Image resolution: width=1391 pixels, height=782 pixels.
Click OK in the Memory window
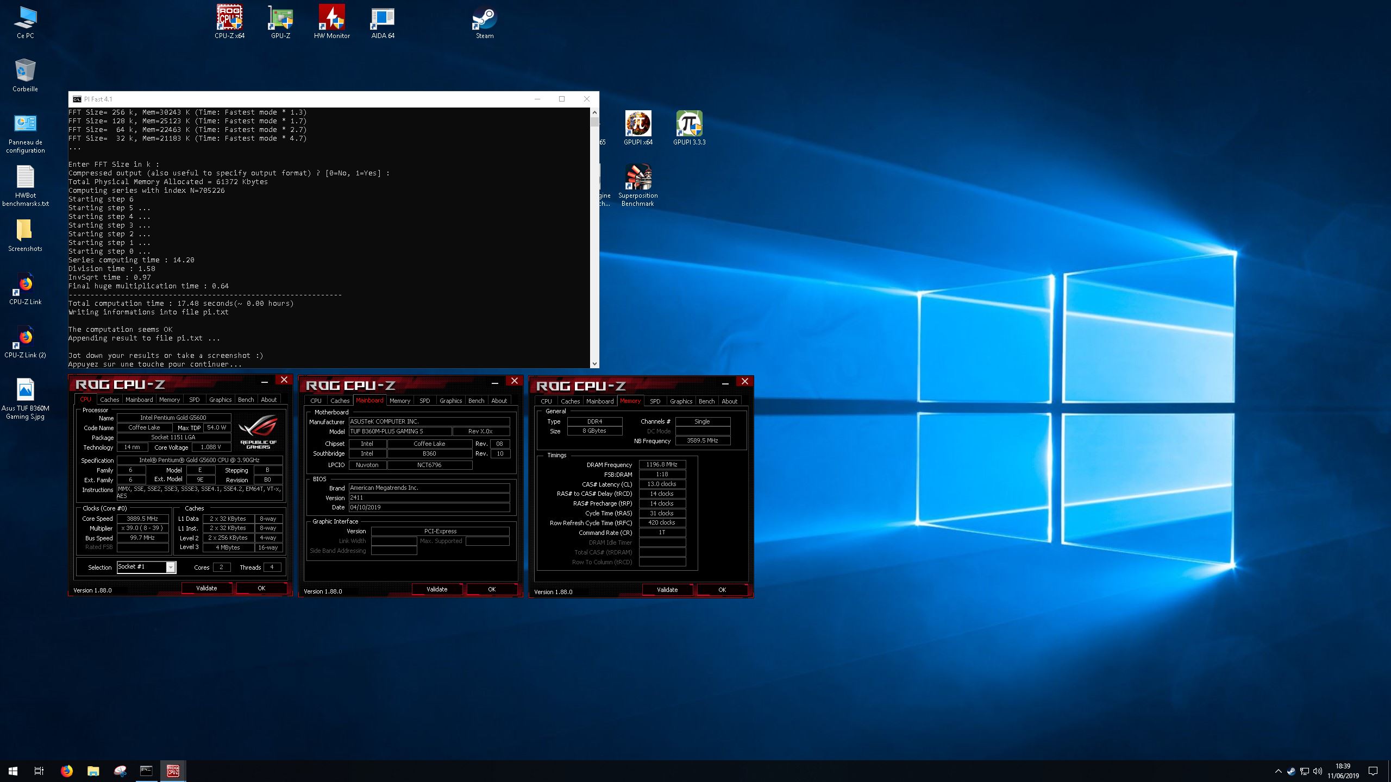722,590
